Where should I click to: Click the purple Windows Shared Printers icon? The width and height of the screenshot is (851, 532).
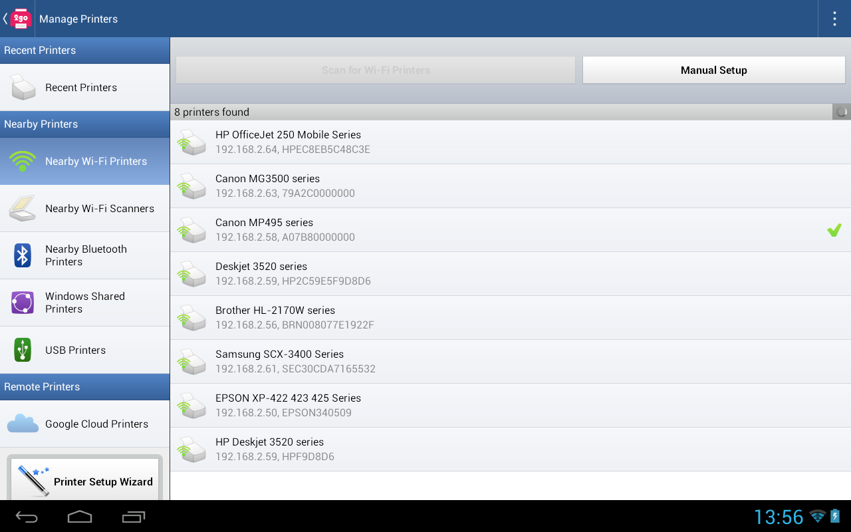[23, 303]
